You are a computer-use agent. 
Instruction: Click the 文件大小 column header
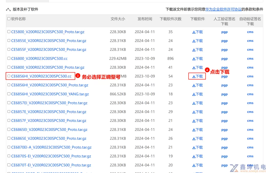pyautogui.click(x=118, y=19)
